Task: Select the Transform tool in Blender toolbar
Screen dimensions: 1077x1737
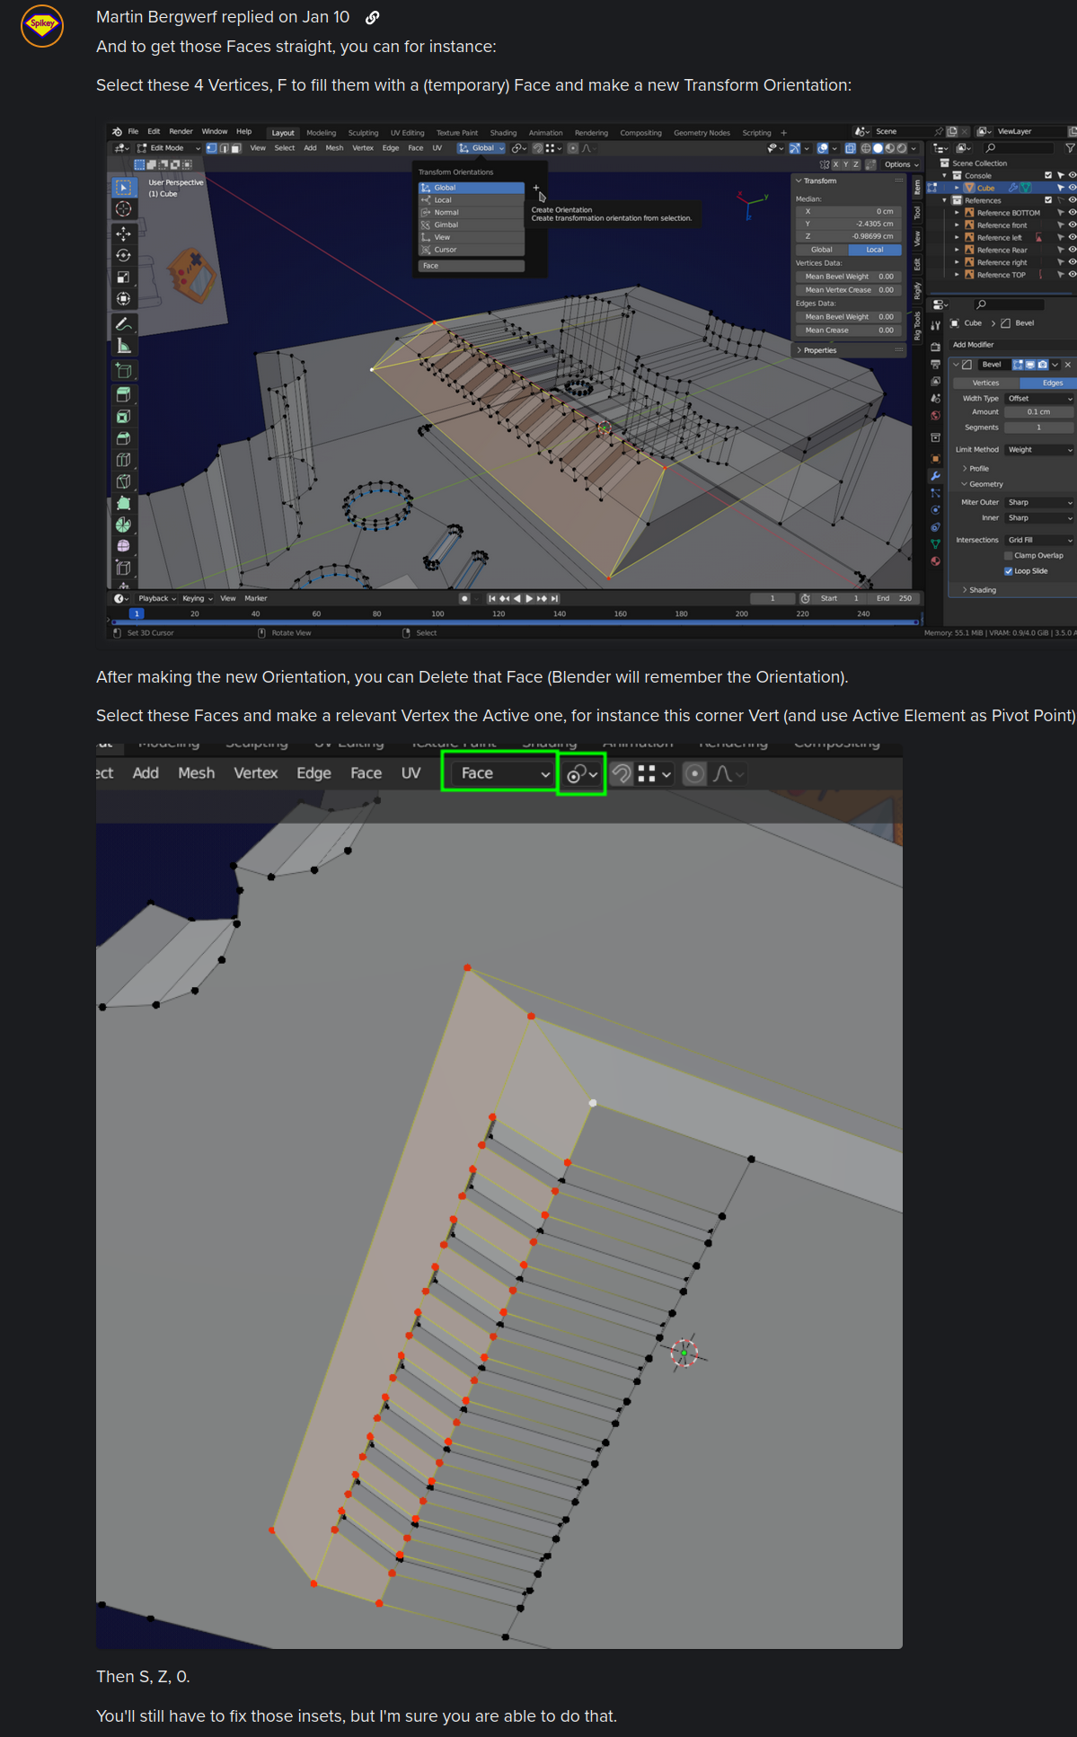Action: click(124, 298)
